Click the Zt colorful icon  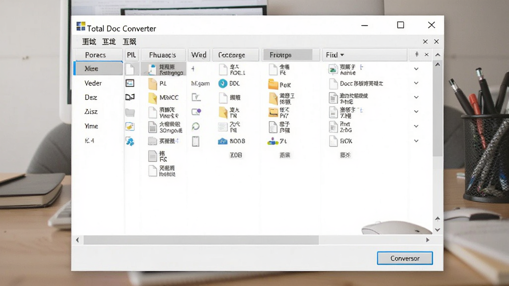[x=273, y=142]
